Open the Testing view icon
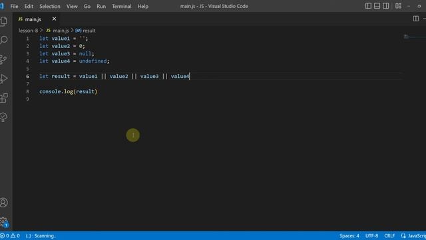The height and width of the screenshot is (240, 426). (4, 117)
